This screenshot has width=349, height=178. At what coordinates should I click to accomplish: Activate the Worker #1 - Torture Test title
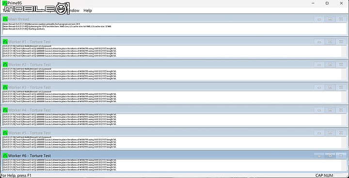(x=30, y=42)
